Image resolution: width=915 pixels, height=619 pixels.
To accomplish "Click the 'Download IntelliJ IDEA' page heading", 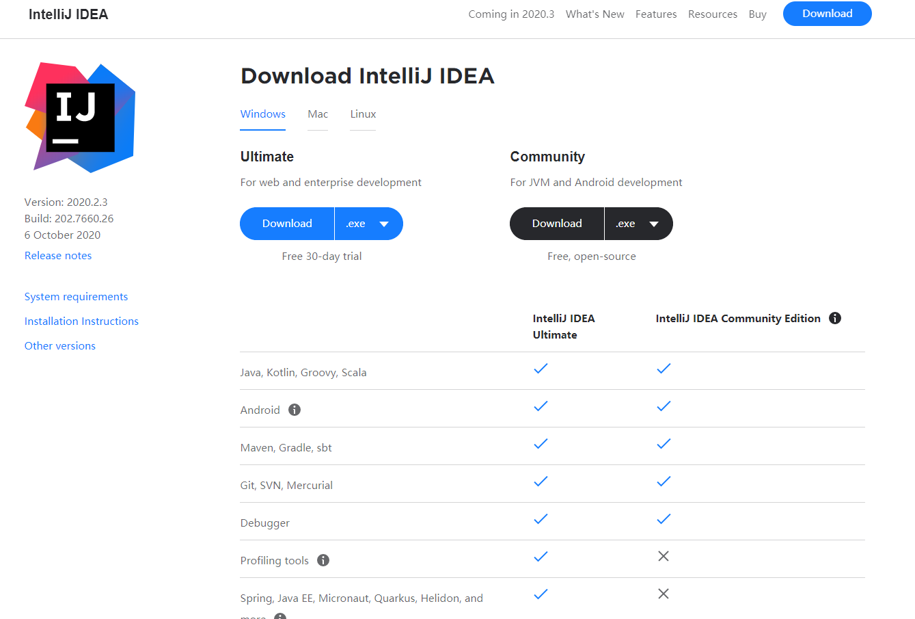I will pos(368,76).
